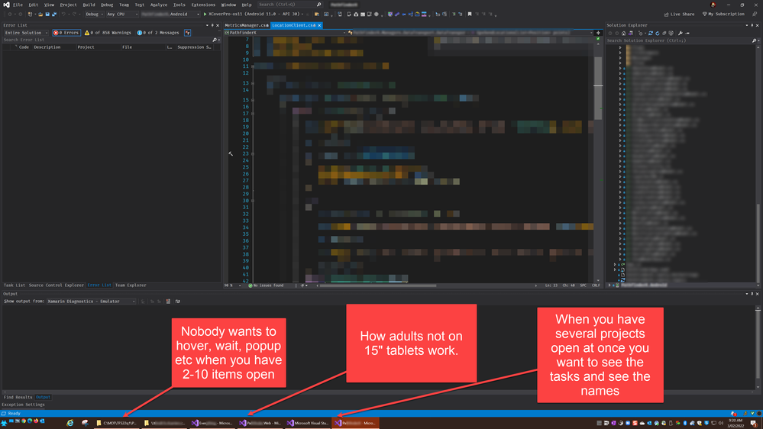Open Properties wrench in Solution Explorer
The width and height of the screenshot is (763, 429).
[x=681, y=33]
